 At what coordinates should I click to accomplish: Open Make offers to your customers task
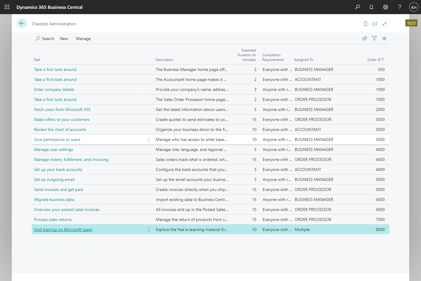62,119
